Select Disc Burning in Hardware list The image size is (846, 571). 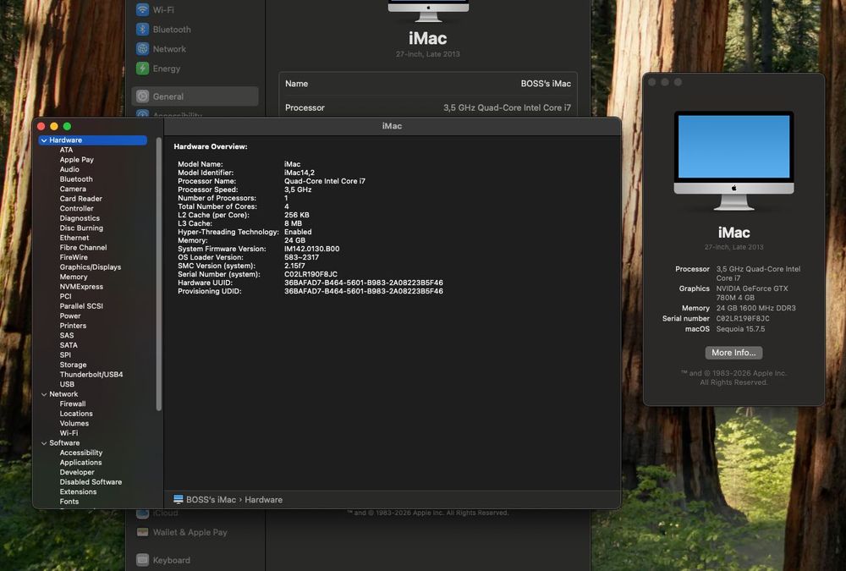pyautogui.click(x=81, y=228)
